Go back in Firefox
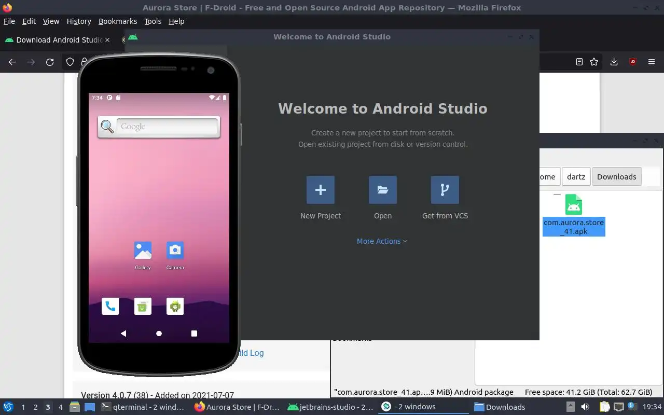 12,62
